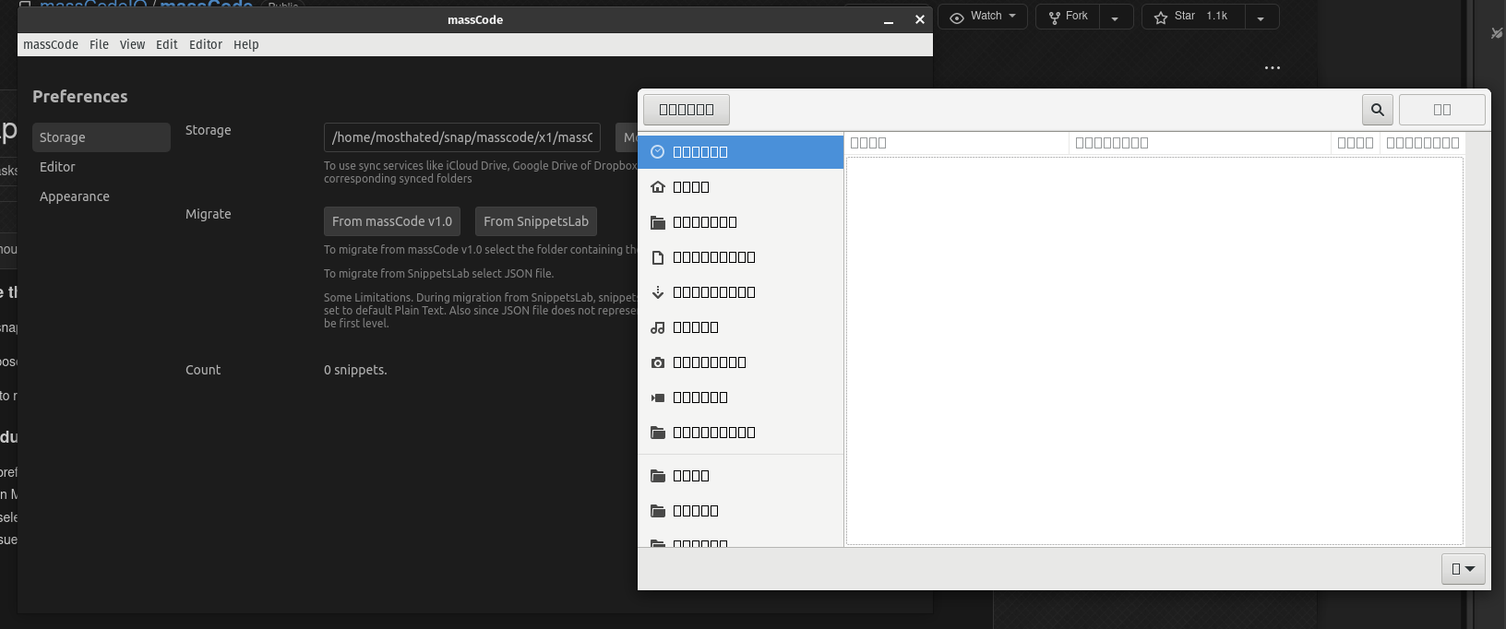Star the repository on GitHub

click(x=1192, y=17)
